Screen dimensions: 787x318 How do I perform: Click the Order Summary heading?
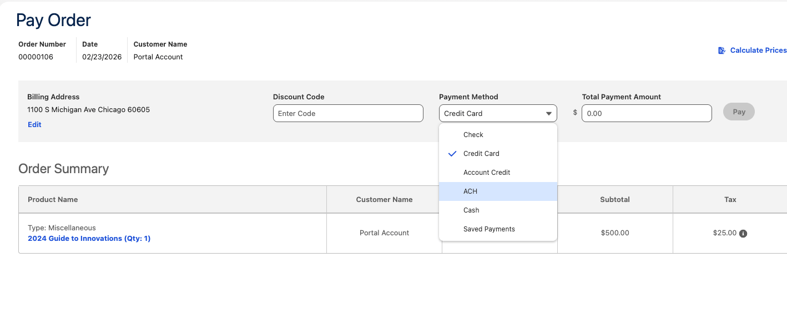coord(63,169)
